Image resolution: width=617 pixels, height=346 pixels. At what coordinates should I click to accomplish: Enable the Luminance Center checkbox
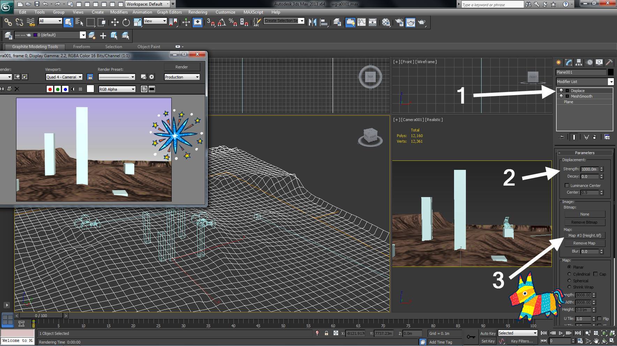[x=567, y=186]
